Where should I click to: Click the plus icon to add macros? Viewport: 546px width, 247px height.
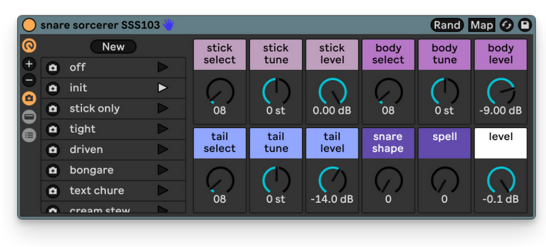pos(29,64)
